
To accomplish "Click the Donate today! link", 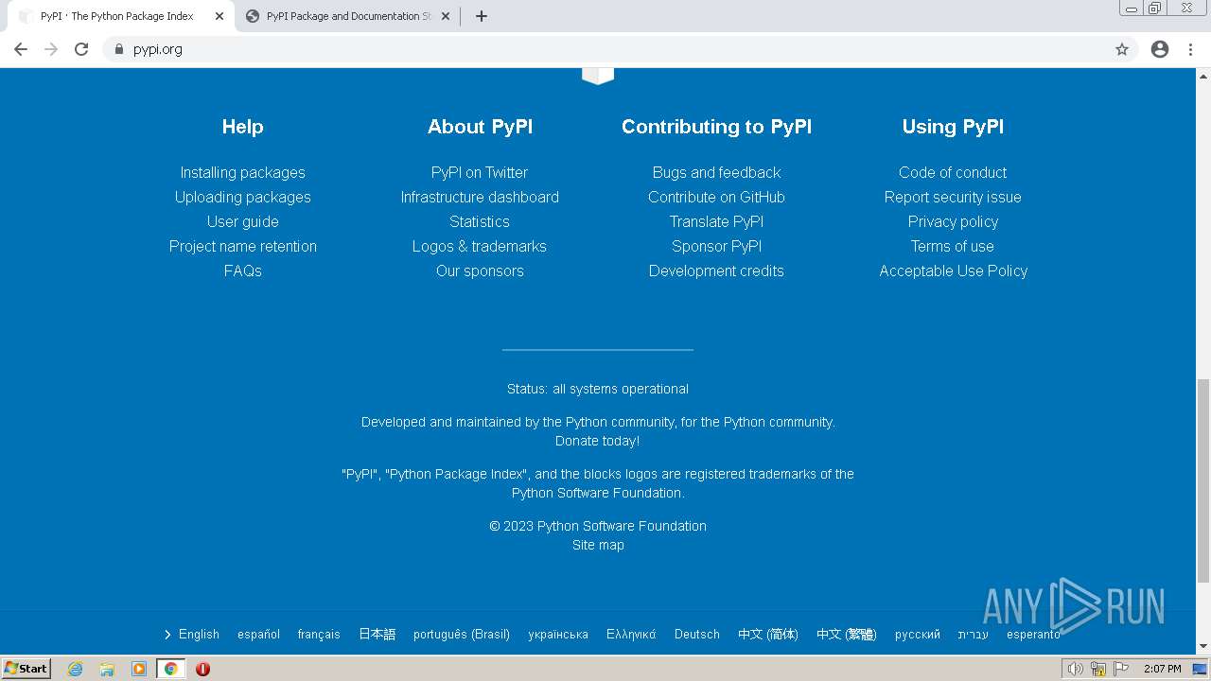I will [598, 441].
